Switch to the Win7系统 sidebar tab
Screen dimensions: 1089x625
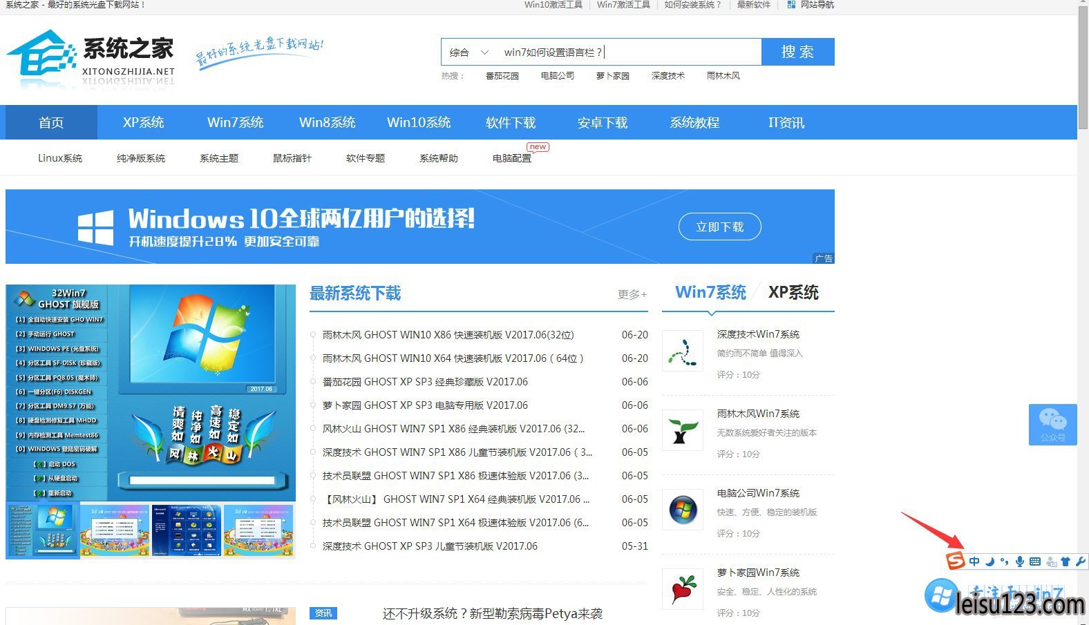(x=711, y=292)
